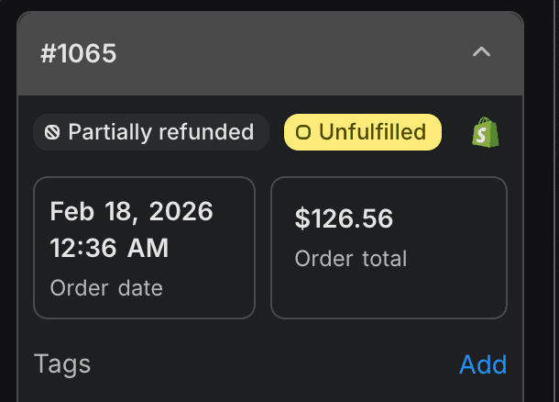The image size is (559, 402).
Task: Click the crossed-circle icon beside Partially refunded
Action: 53,132
